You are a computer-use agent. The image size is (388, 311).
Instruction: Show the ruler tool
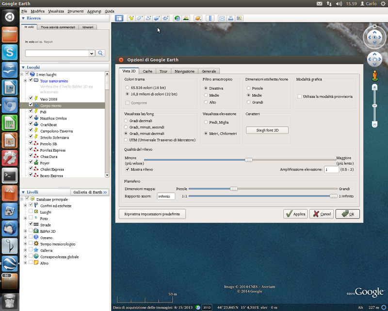tap(210, 18)
